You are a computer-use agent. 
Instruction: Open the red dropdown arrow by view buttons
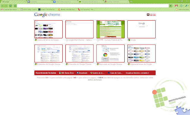[x=154, y=15]
